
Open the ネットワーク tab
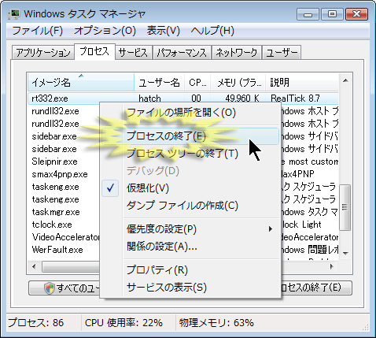[237, 53]
